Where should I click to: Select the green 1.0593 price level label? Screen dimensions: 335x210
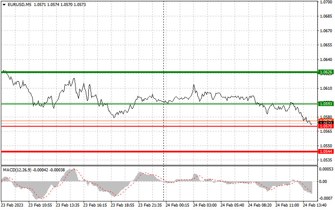point(326,104)
